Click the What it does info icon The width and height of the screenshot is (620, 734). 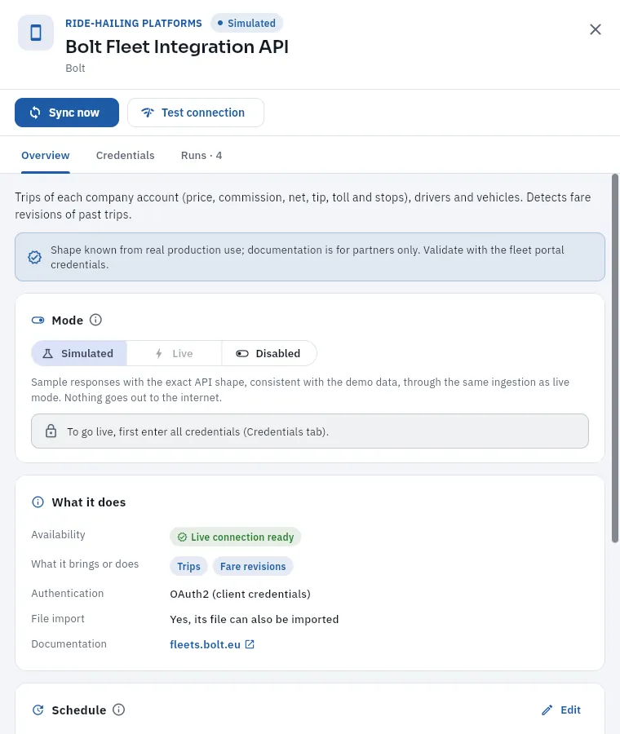[38, 502]
